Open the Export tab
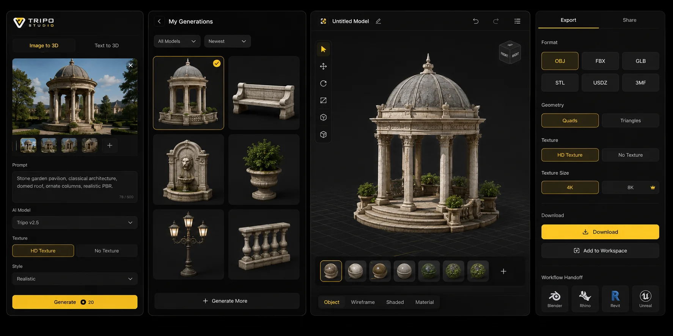The height and width of the screenshot is (336, 673). (568, 20)
